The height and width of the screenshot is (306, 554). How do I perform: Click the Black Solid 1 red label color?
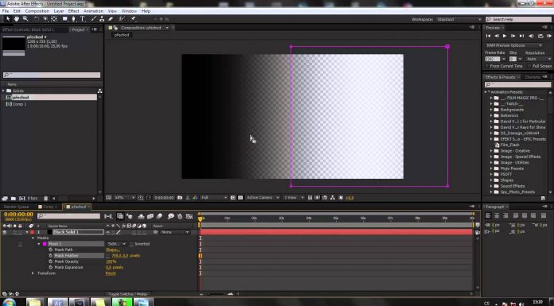point(32,232)
